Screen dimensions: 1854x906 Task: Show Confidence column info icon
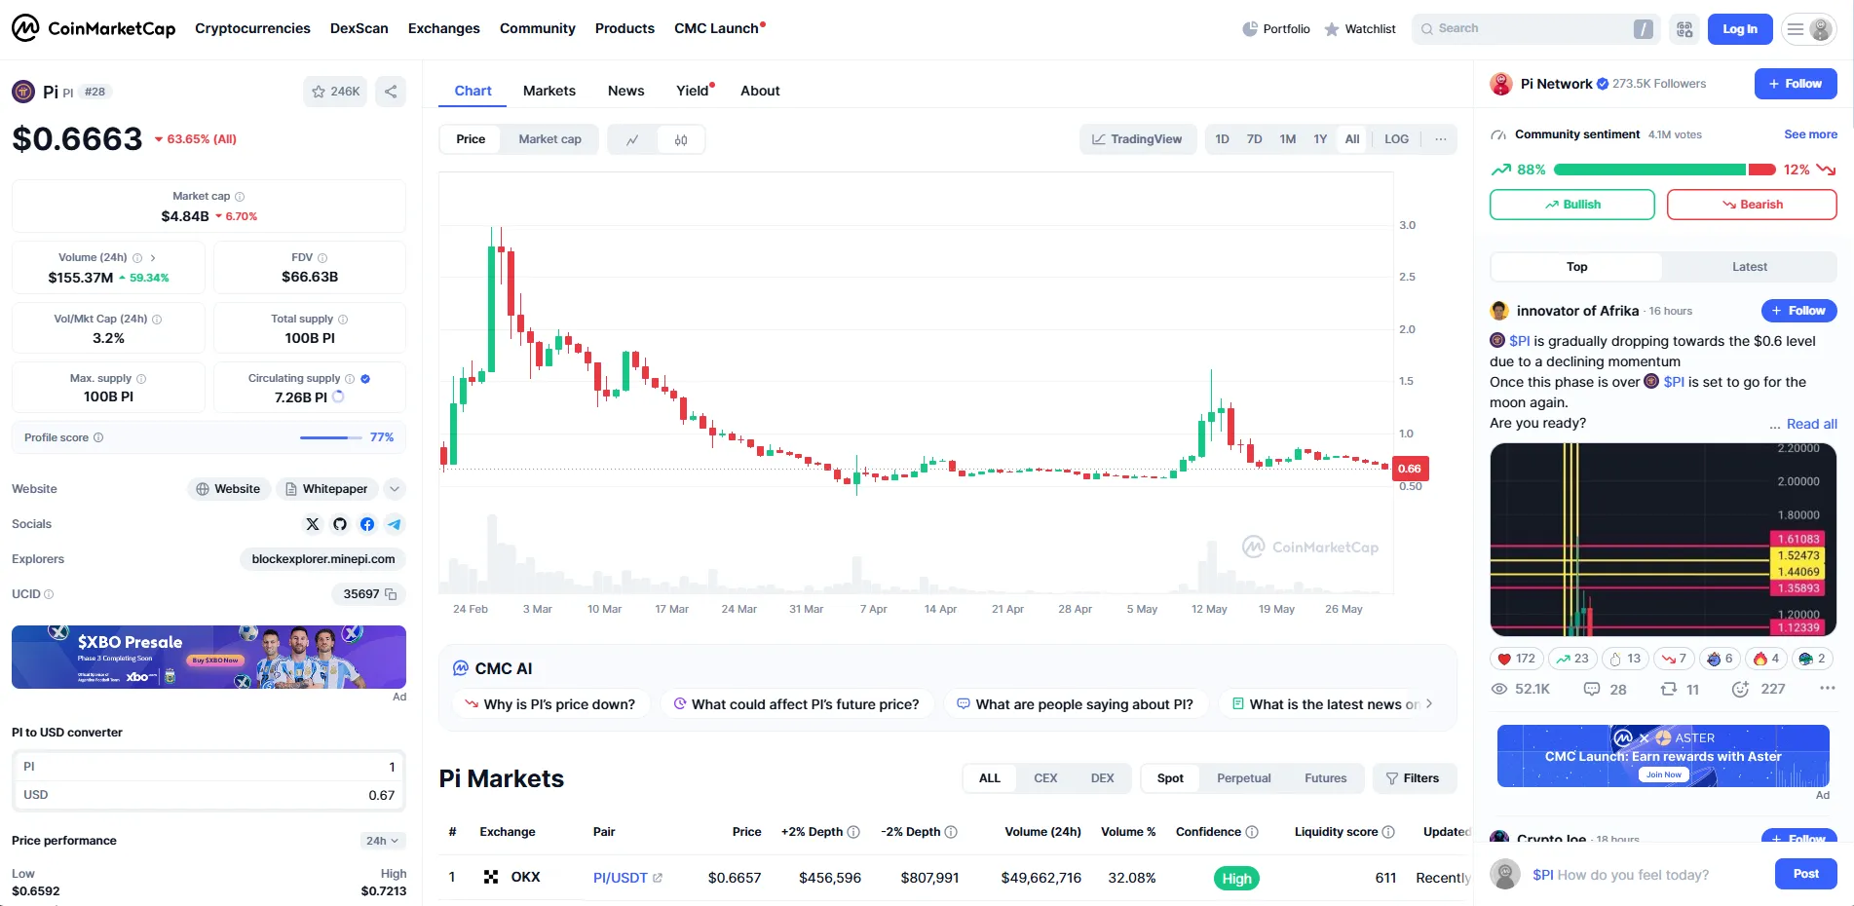1252,832
